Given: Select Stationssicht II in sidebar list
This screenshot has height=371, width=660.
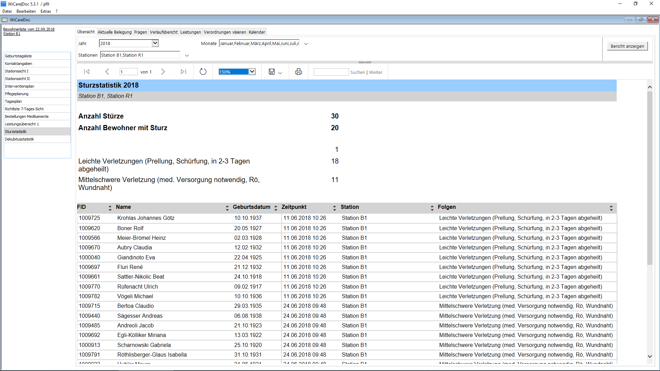Looking at the screenshot, I should pyautogui.click(x=37, y=79).
